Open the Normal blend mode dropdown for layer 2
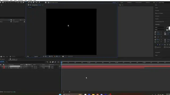This screenshot has height=95, width=170. pyautogui.click(x=36, y=68)
